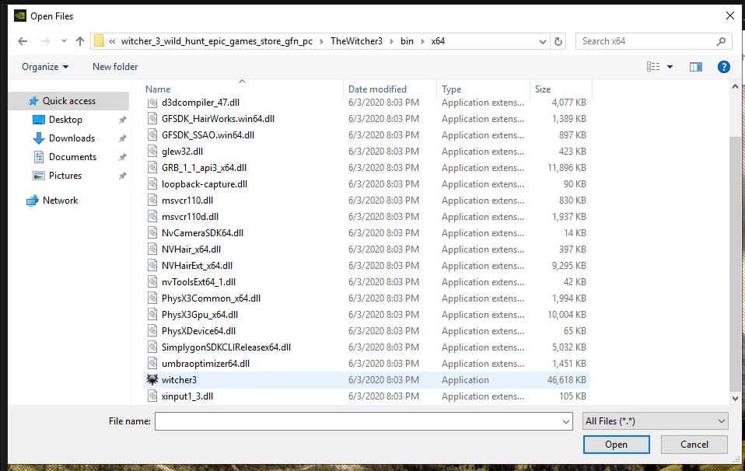745x471 pixels.
Task: Click the change view layout icon
Action: (653, 67)
